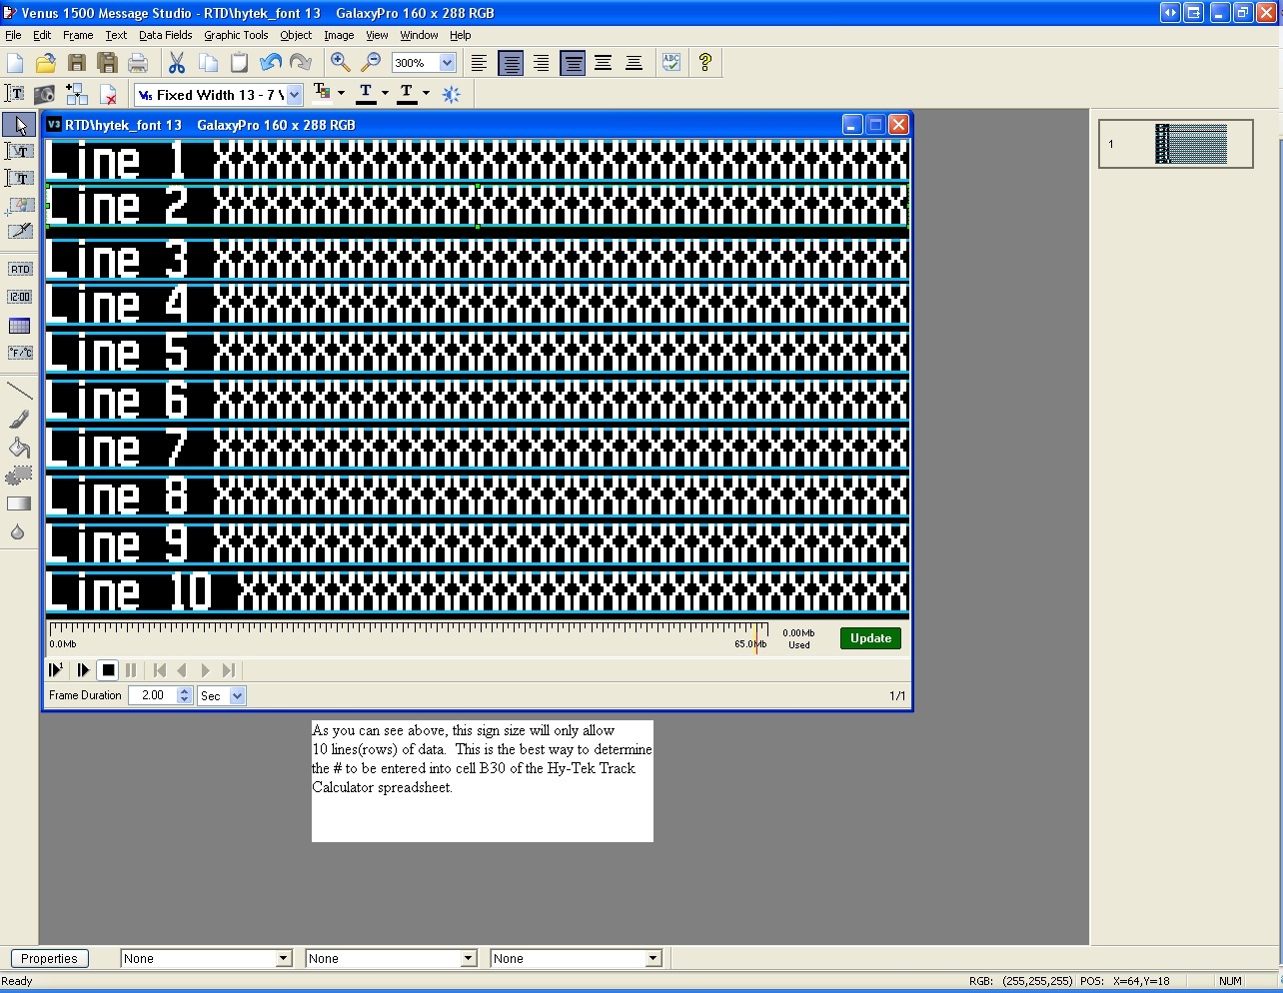1283x993 pixels.
Task: Toggle center text alignment
Action: (511, 63)
